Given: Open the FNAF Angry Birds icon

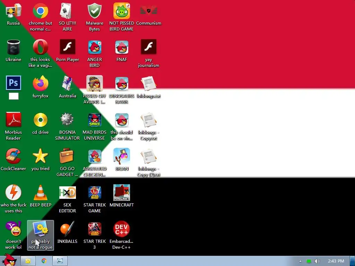Looking at the screenshot, I should [x=122, y=47].
